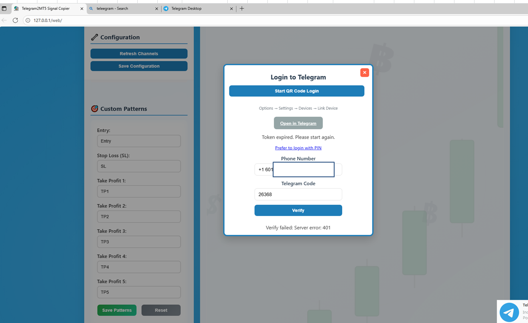Select the Take Profit 4 field
Viewport: 528px width, 323px height.
point(139,267)
